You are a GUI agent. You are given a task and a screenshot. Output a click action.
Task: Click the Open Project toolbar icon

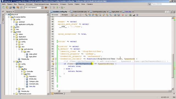(x=10, y=7)
